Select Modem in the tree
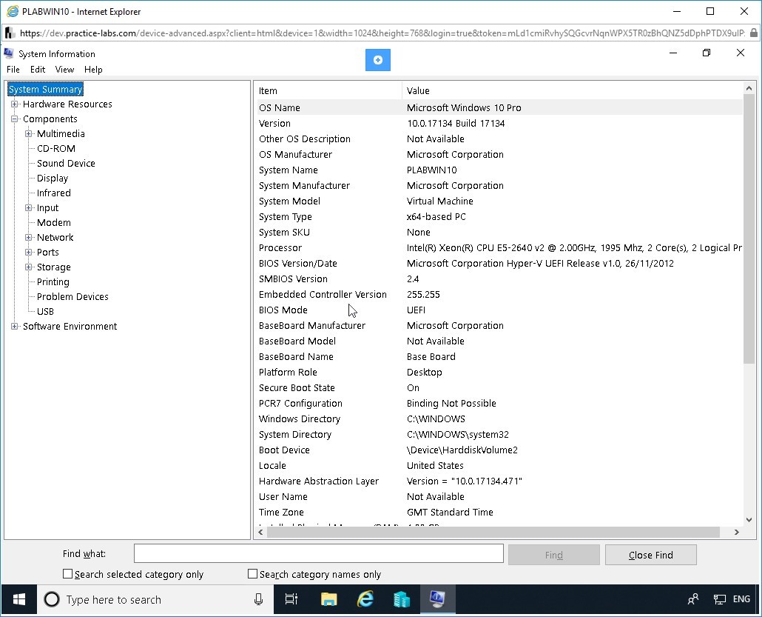This screenshot has height=617, width=762. [54, 223]
